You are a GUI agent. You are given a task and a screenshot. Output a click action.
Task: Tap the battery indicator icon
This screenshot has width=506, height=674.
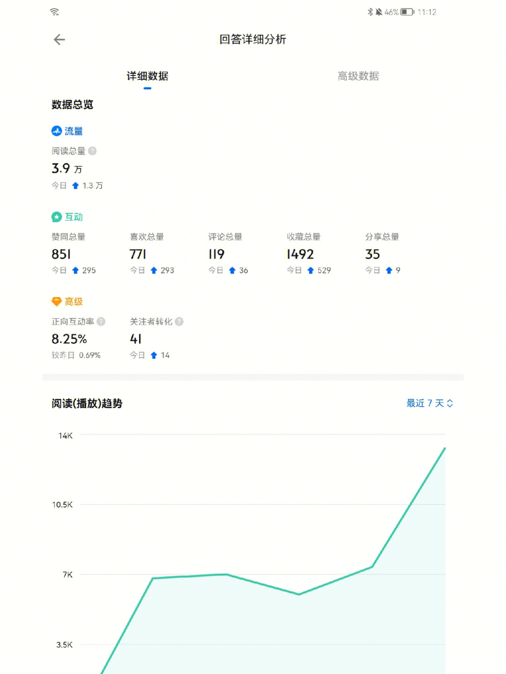[x=408, y=12]
